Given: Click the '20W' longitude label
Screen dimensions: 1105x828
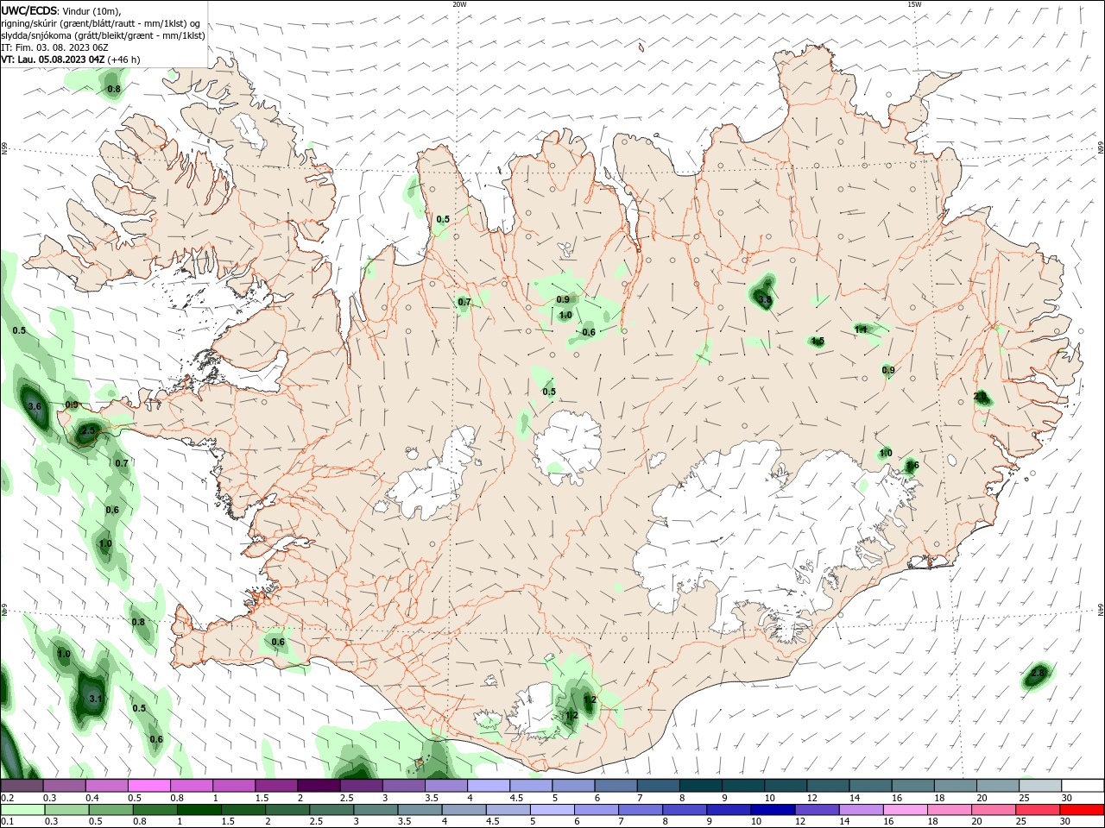Looking at the screenshot, I should 459,4.
